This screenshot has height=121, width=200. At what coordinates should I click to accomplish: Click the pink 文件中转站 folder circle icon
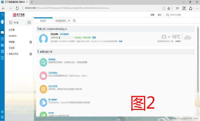pos(43,76)
